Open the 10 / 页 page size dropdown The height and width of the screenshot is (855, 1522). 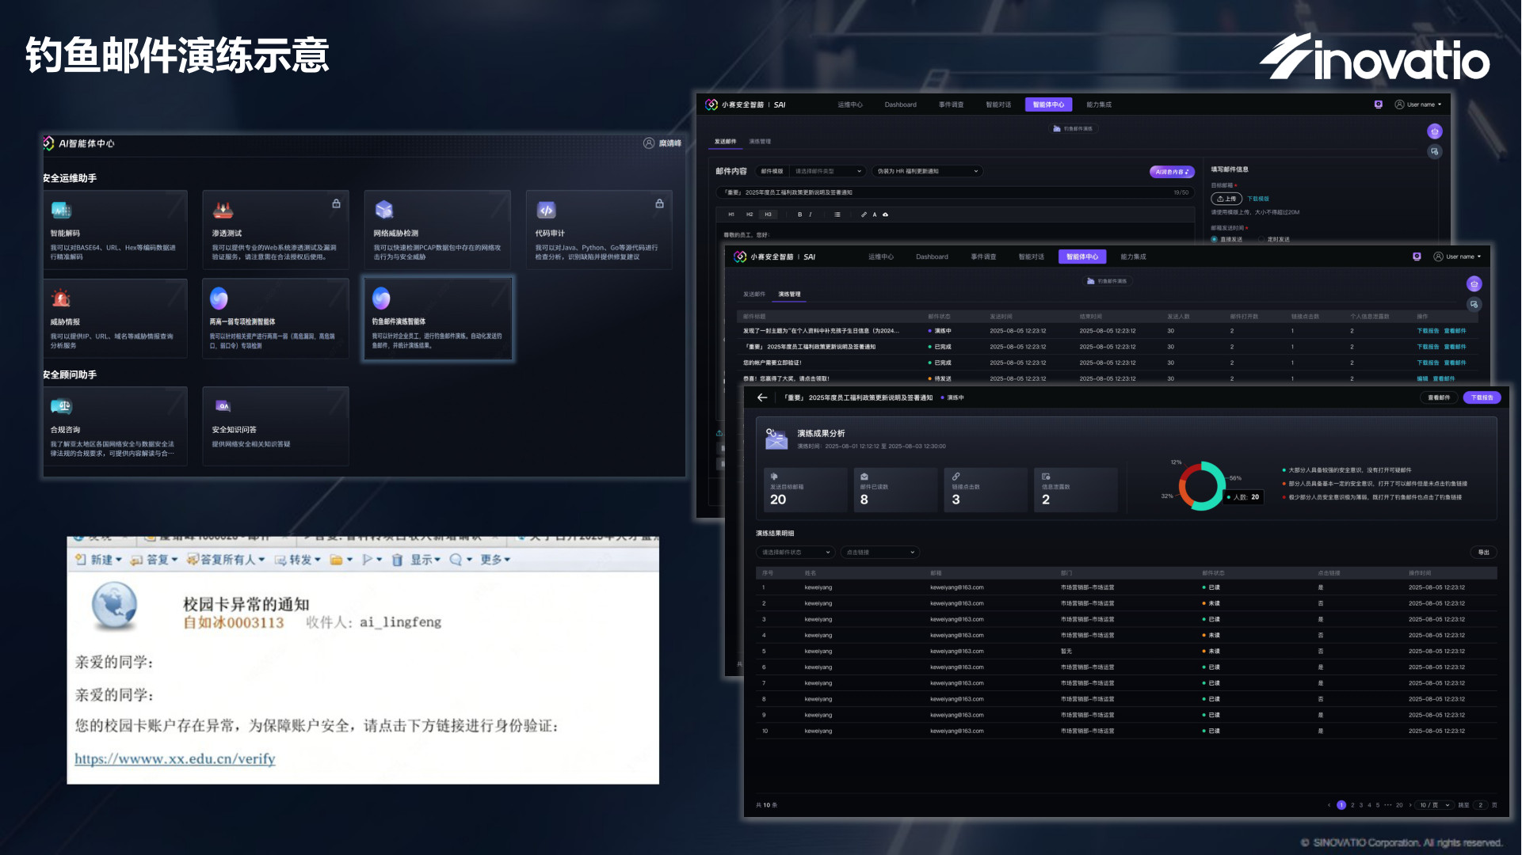(1435, 805)
